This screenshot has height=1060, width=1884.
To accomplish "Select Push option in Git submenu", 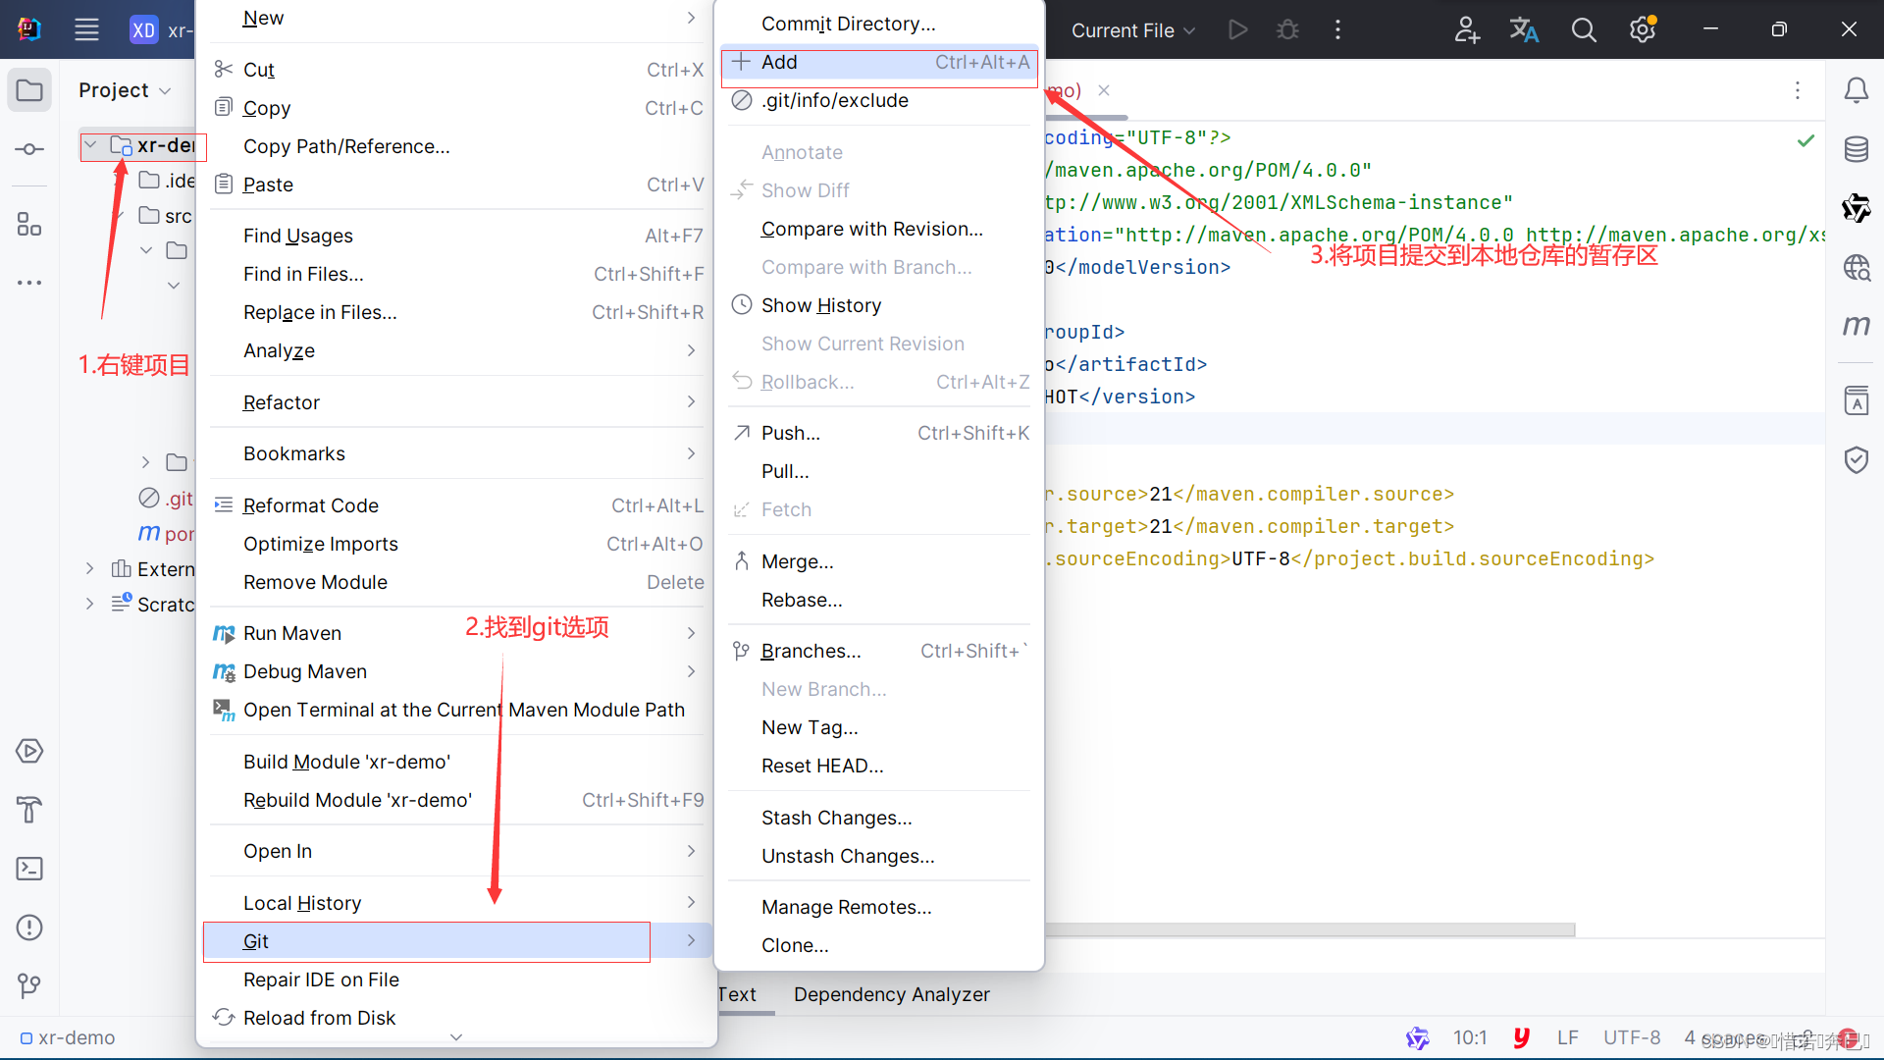I will tap(791, 432).
